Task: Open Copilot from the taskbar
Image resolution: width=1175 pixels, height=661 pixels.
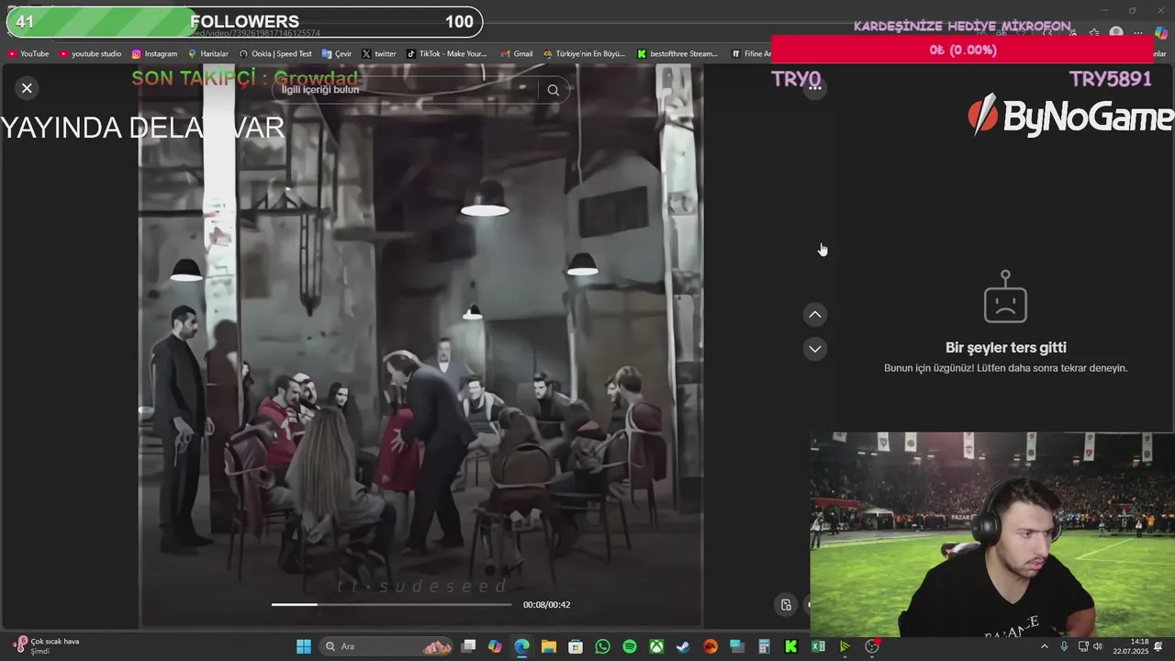Action: (495, 646)
